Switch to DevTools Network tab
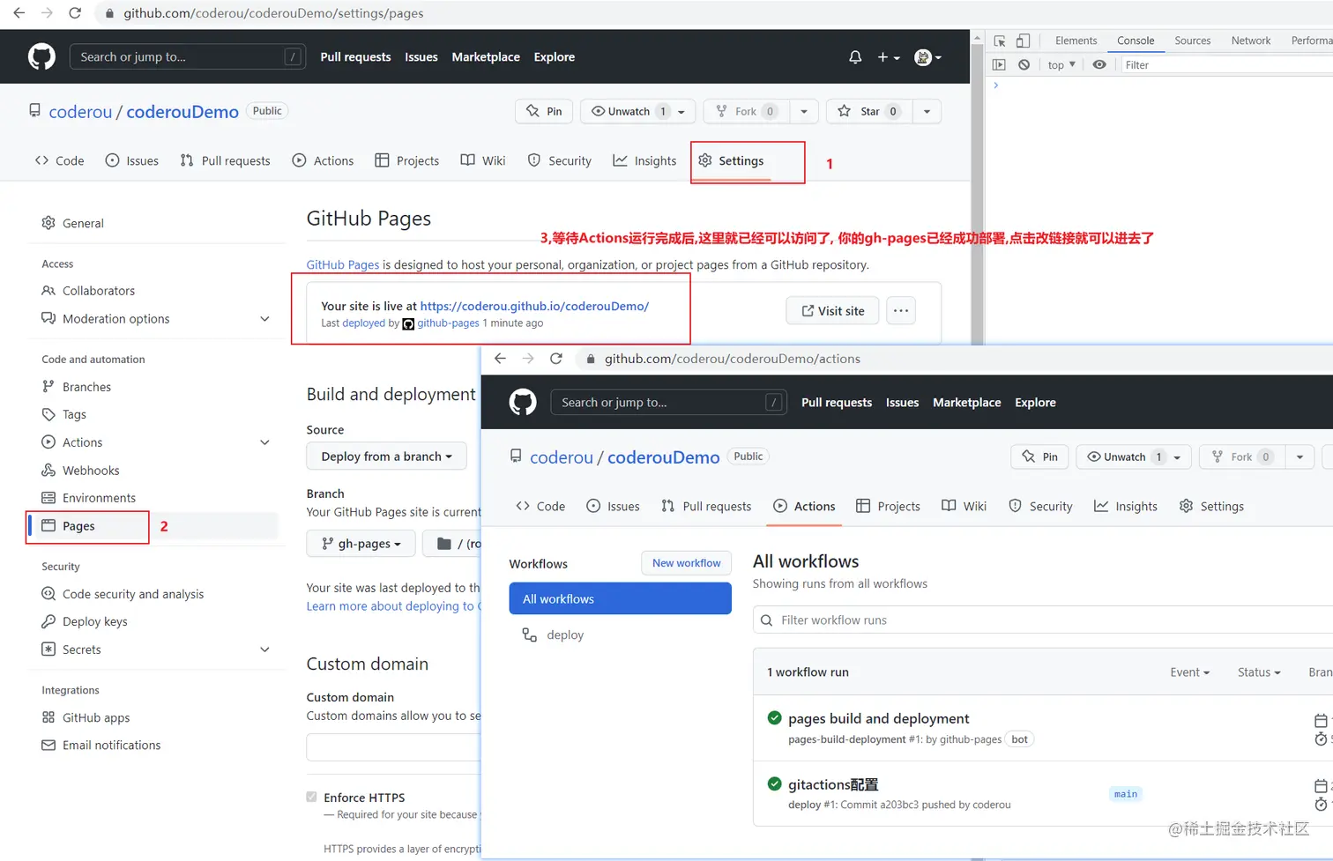This screenshot has width=1333, height=861. 1251,41
